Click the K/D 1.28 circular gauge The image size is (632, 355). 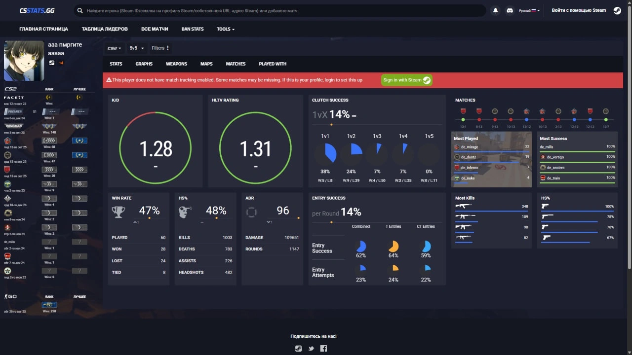(x=156, y=147)
